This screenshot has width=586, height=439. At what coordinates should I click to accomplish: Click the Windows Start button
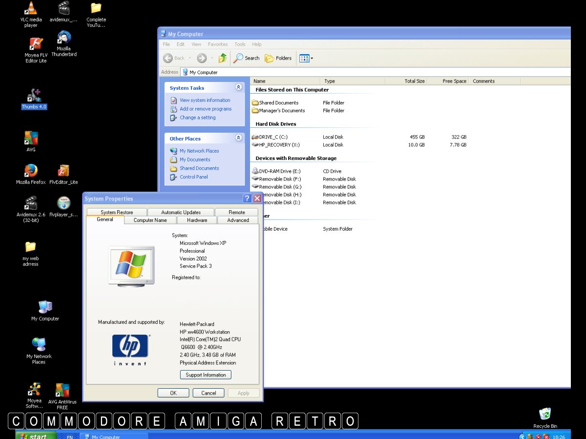tap(35, 436)
